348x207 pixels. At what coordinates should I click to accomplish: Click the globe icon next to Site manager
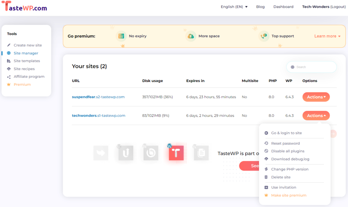(x=9, y=53)
